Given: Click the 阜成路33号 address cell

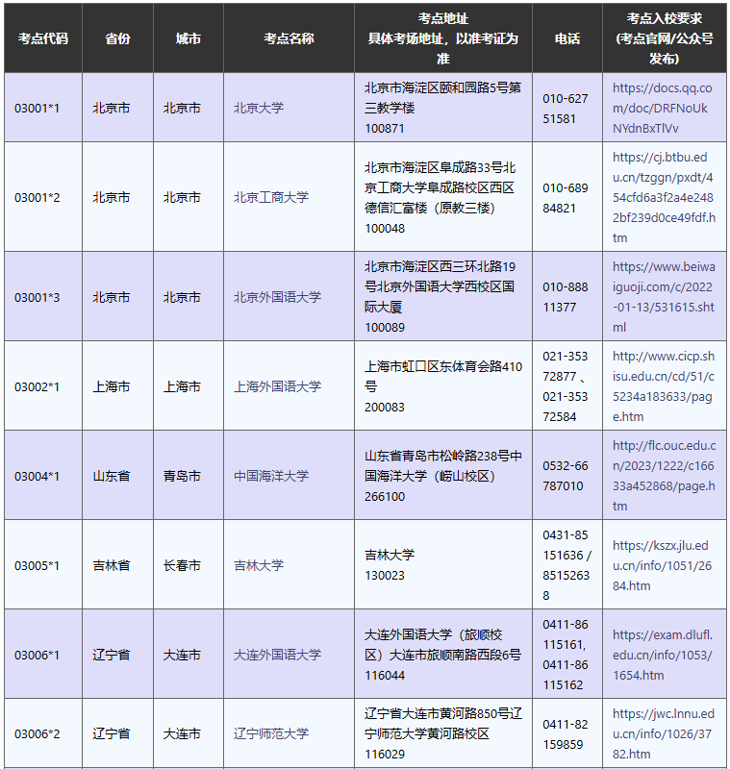Looking at the screenshot, I should coord(443,197).
